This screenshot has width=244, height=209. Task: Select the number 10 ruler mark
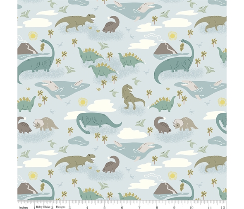pyautogui.click(x=191, y=207)
